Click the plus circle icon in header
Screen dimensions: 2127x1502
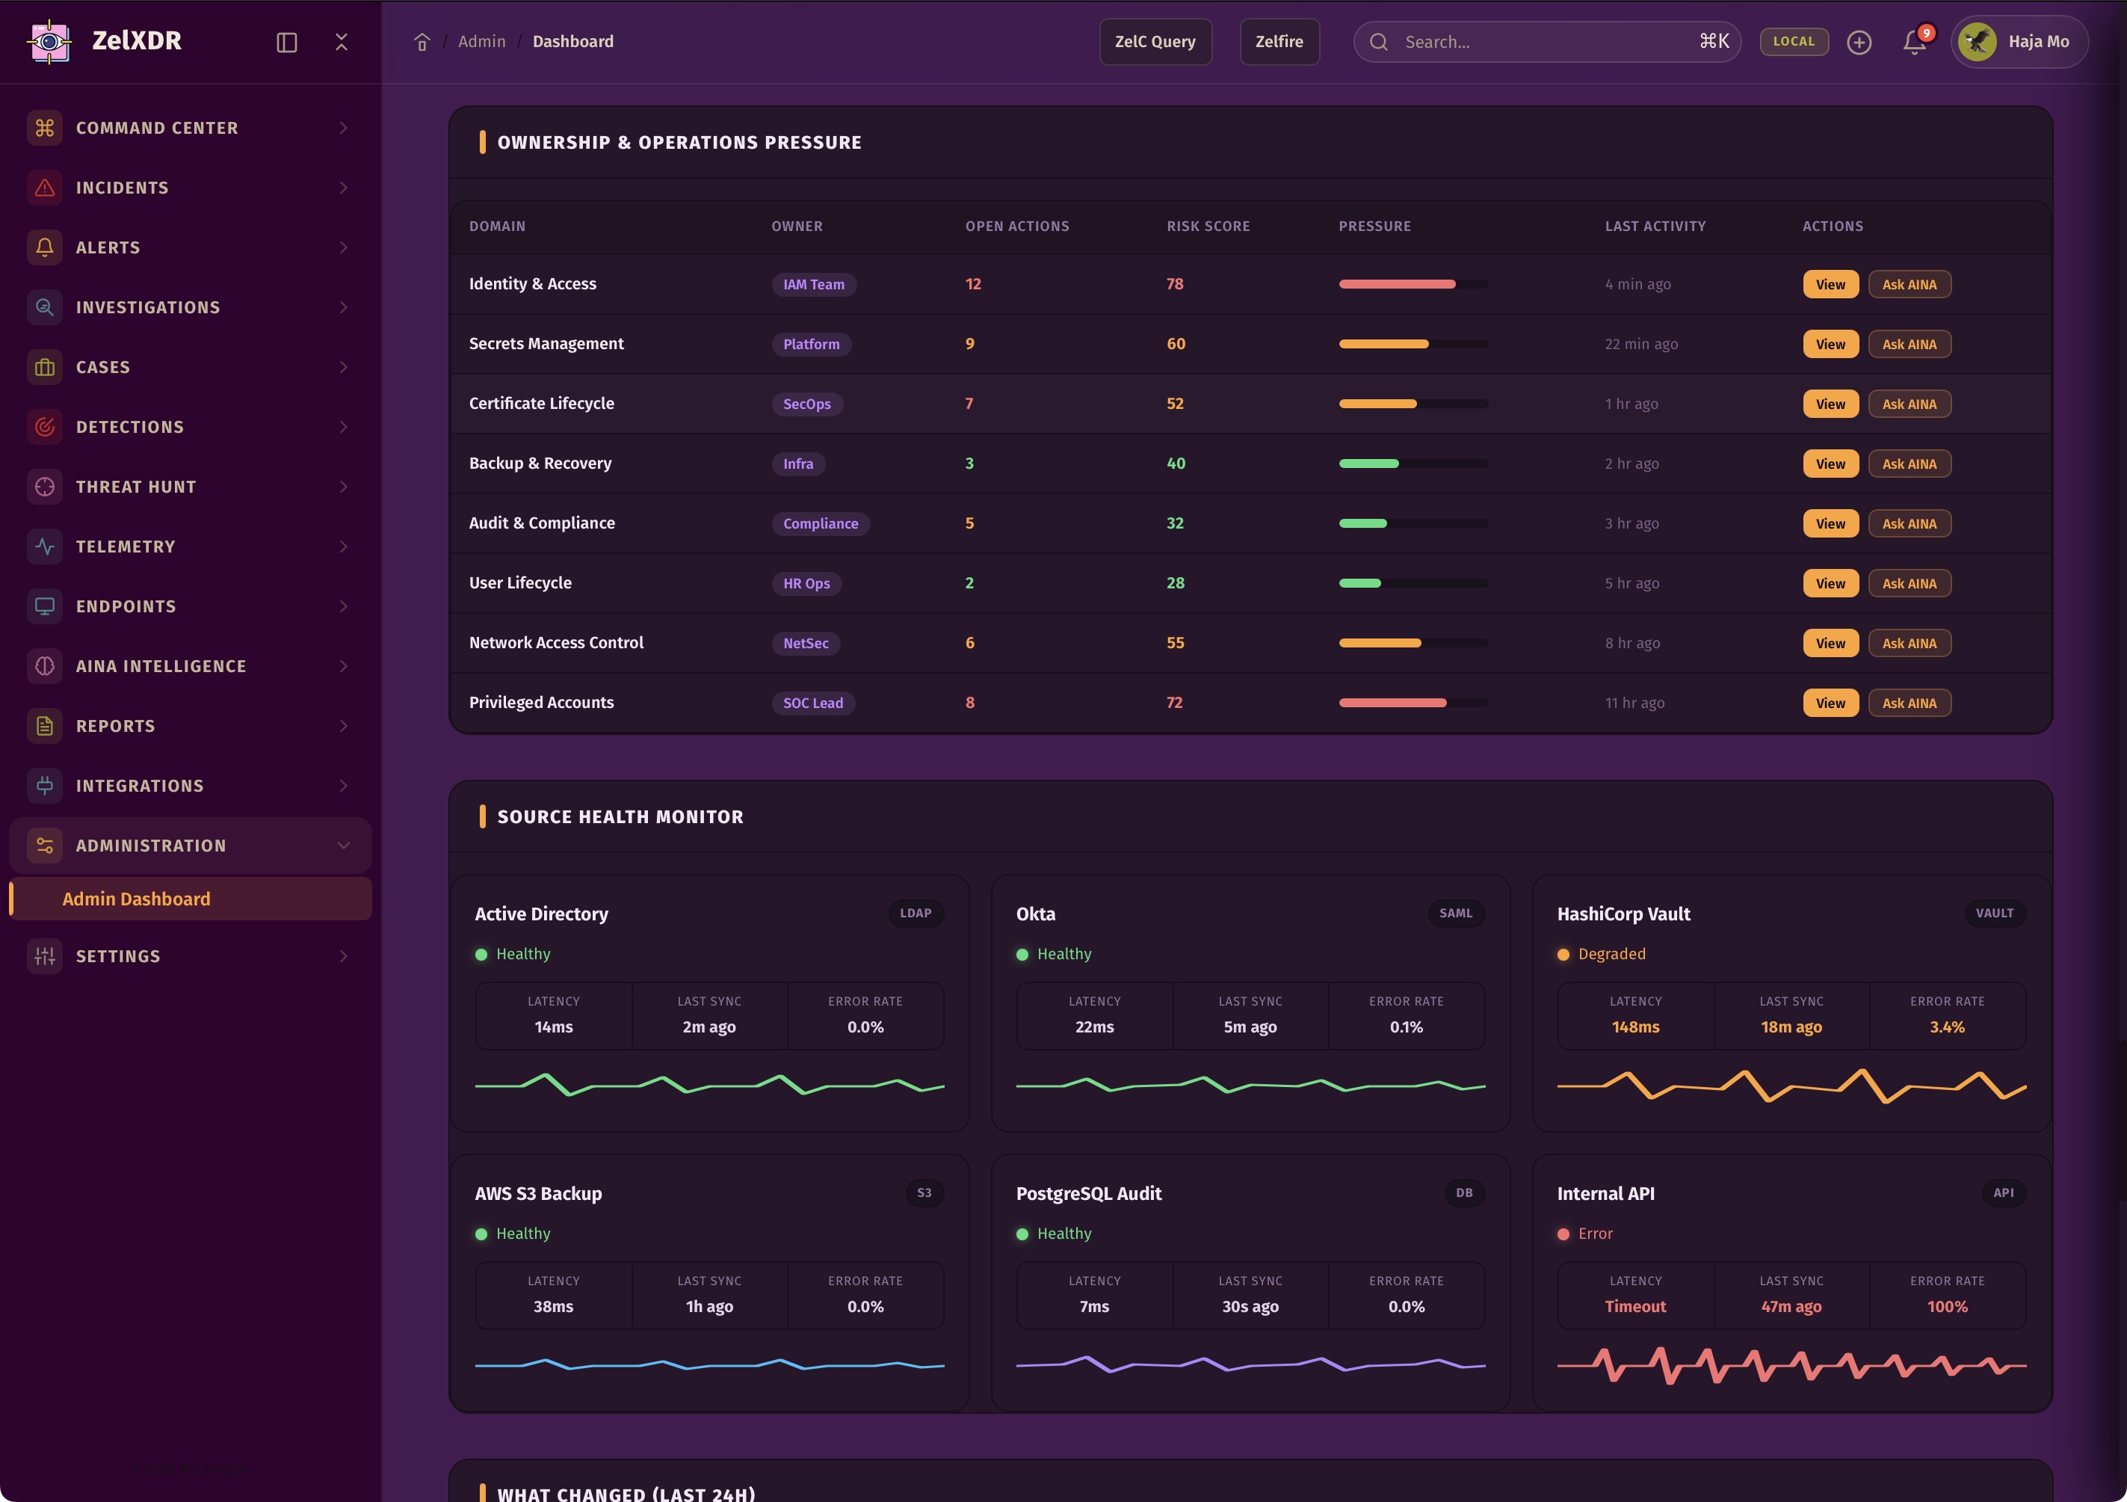point(1859,42)
